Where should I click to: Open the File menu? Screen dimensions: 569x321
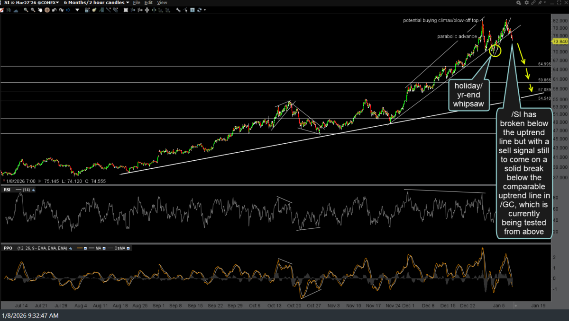click(x=137, y=2)
